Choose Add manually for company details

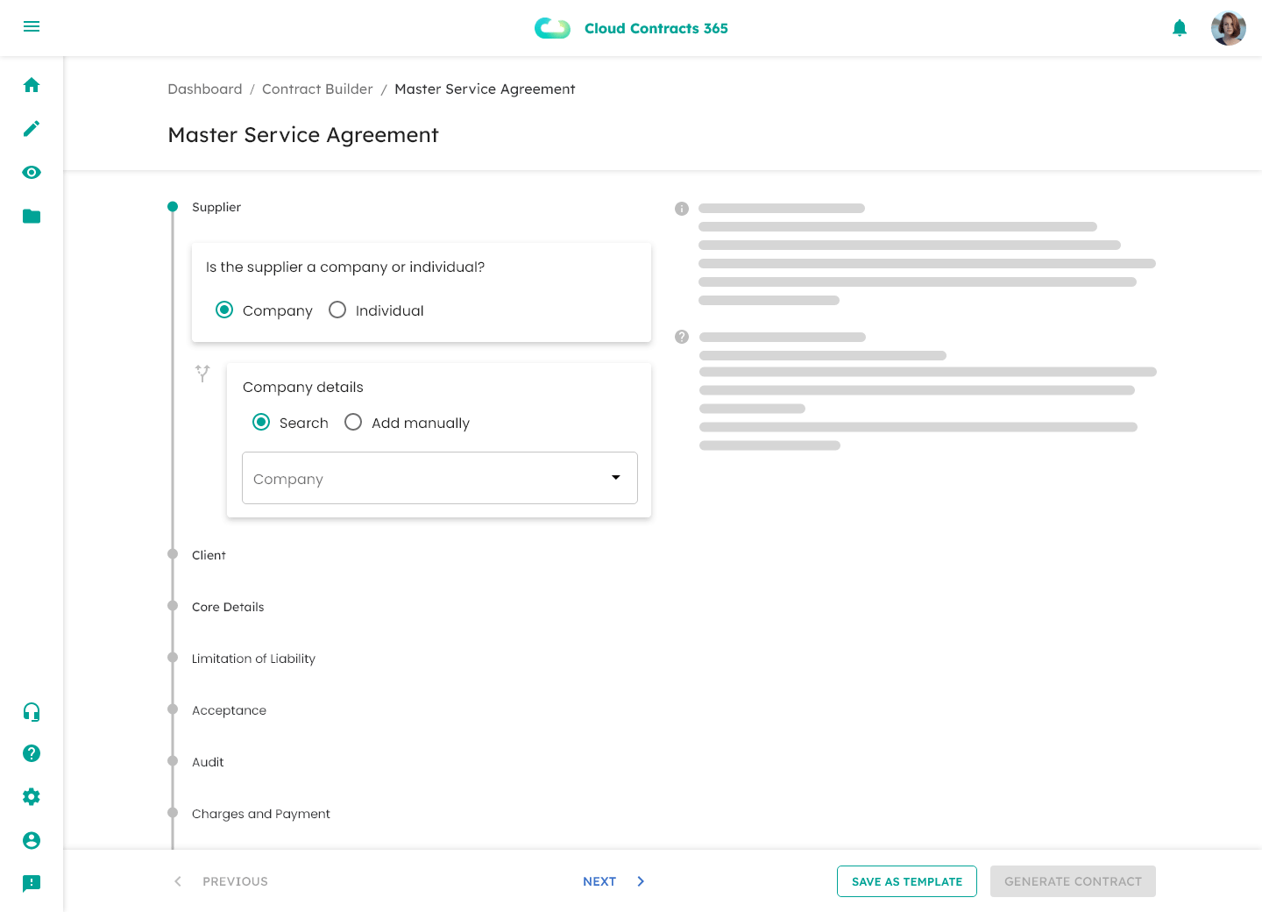point(353,422)
